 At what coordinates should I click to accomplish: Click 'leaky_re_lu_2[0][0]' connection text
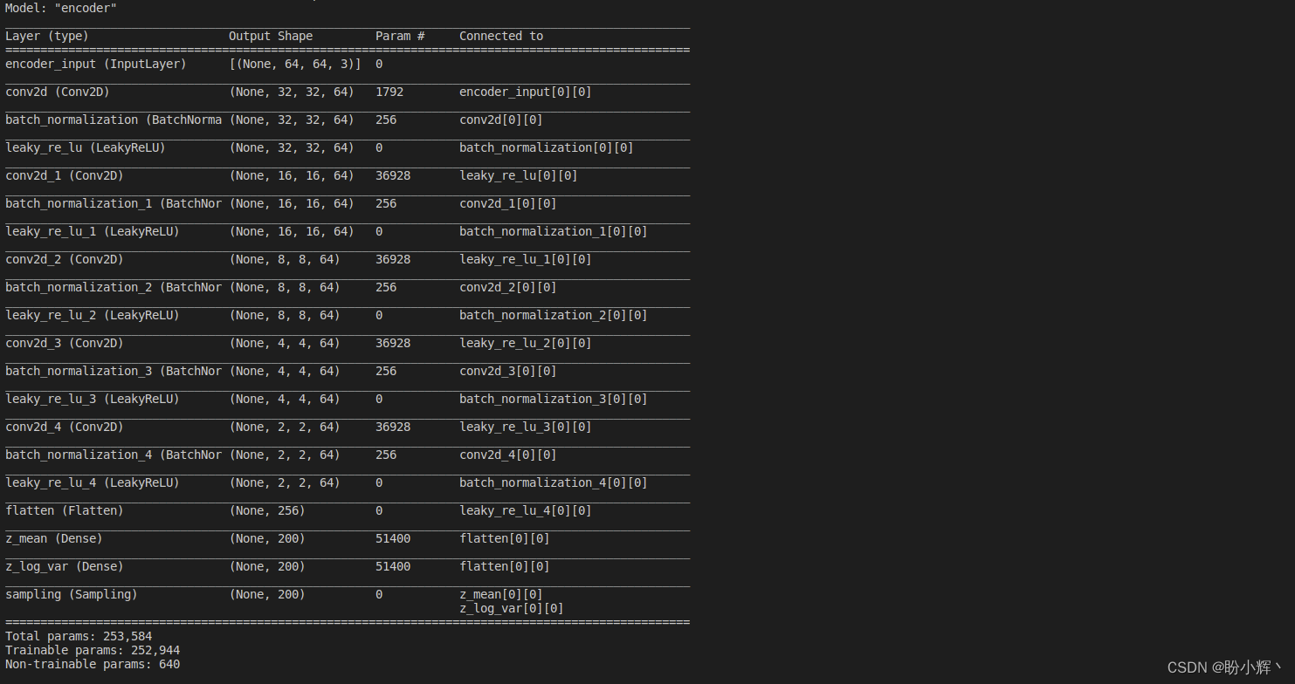pos(526,343)
